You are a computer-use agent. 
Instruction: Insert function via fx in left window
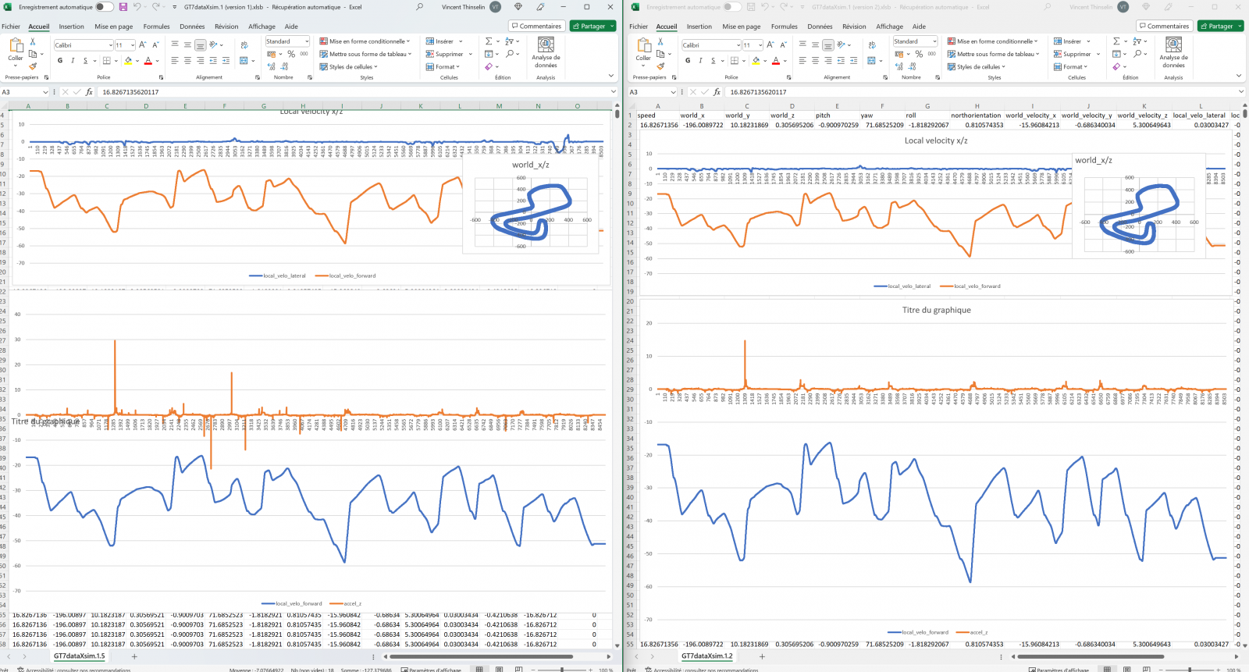tap(89, 92)
